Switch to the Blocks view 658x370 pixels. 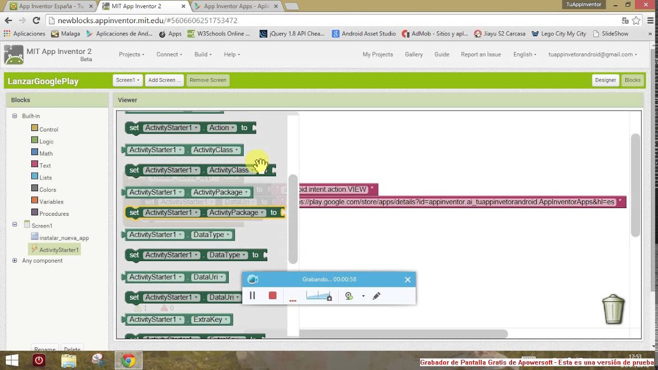pyautogui.click(x=632, y=80)
